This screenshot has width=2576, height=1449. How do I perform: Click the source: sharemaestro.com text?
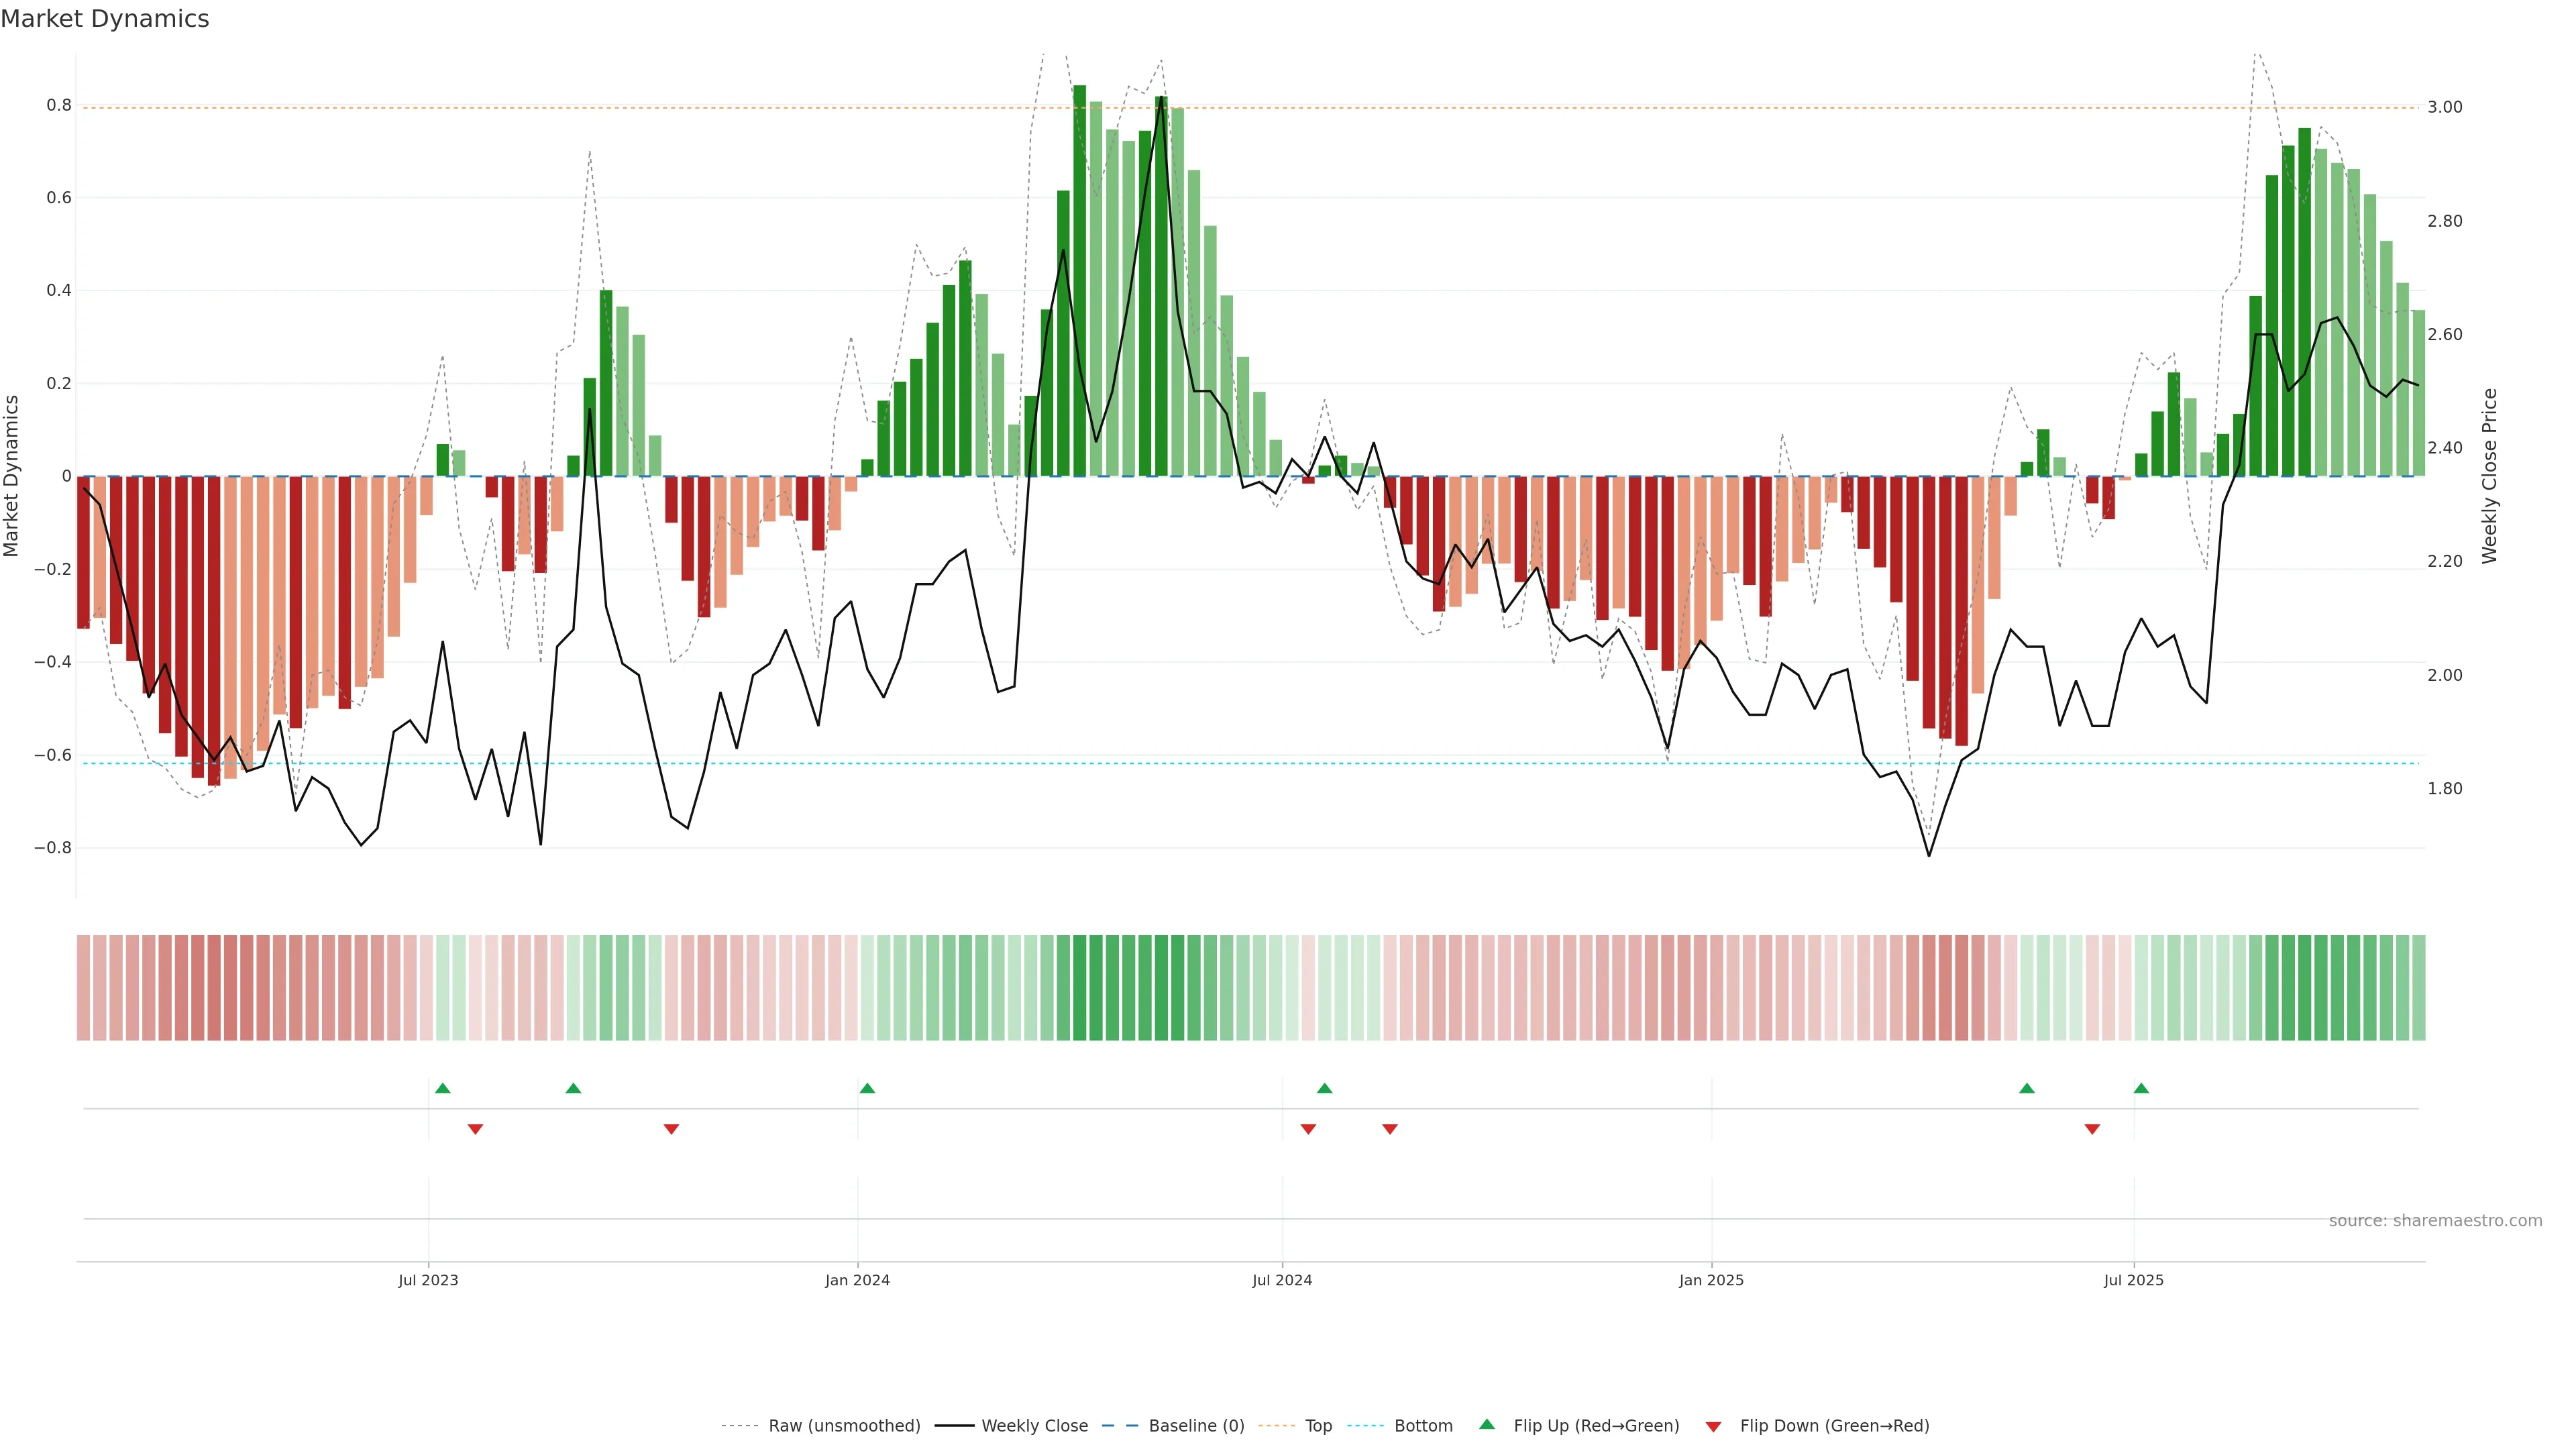[2435, 1220]
